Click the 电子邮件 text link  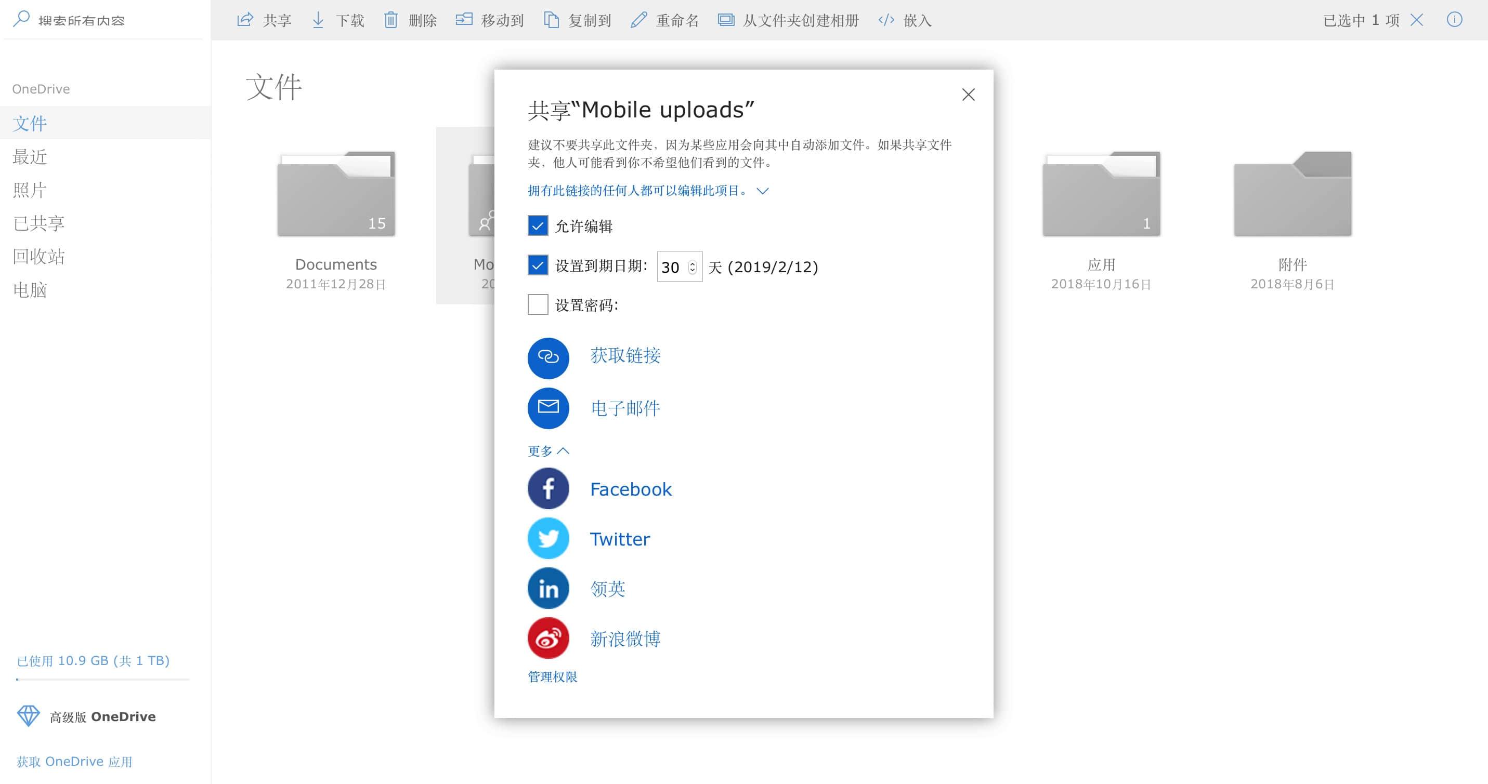[x=625, y=408]
